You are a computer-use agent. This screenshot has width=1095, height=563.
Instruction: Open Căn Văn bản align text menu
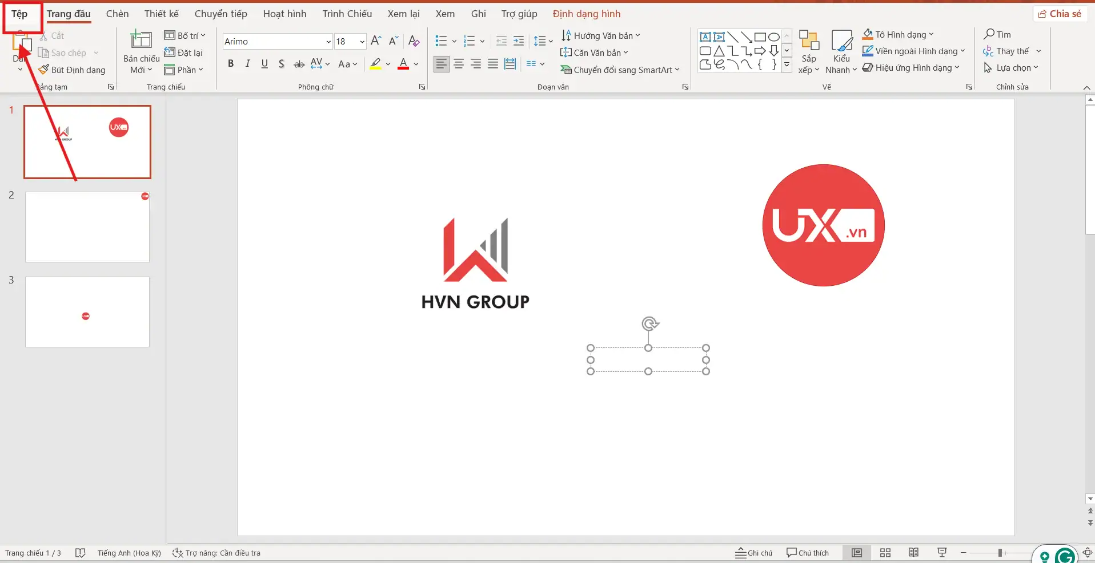click(594, 52)
